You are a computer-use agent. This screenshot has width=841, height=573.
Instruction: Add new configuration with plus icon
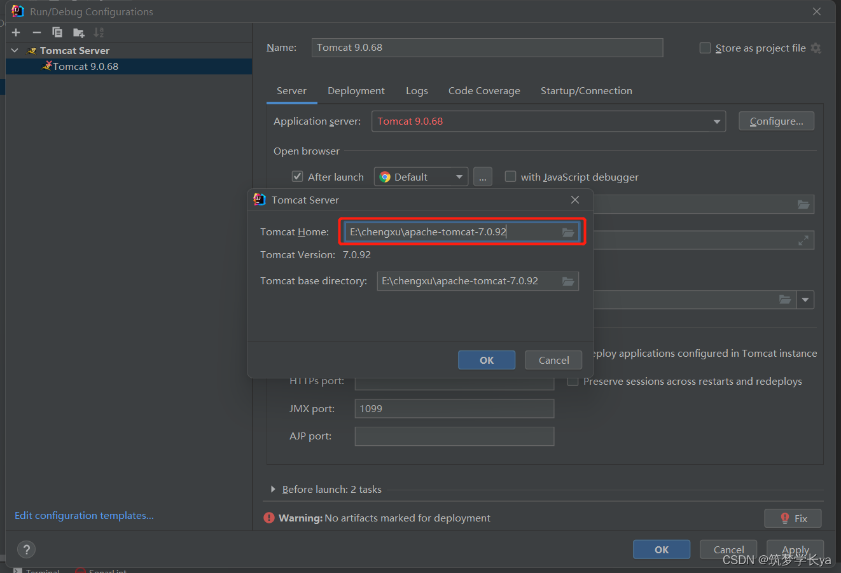pos(16,32)
